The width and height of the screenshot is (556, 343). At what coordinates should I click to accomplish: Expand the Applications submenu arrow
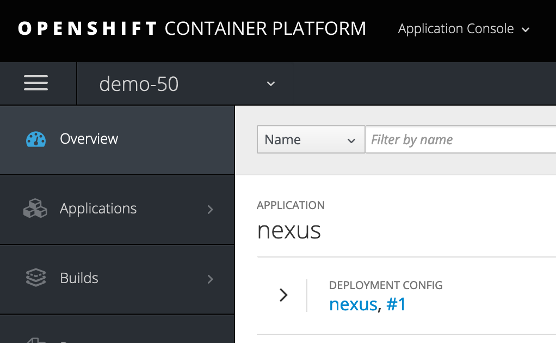tap(211, 209)
